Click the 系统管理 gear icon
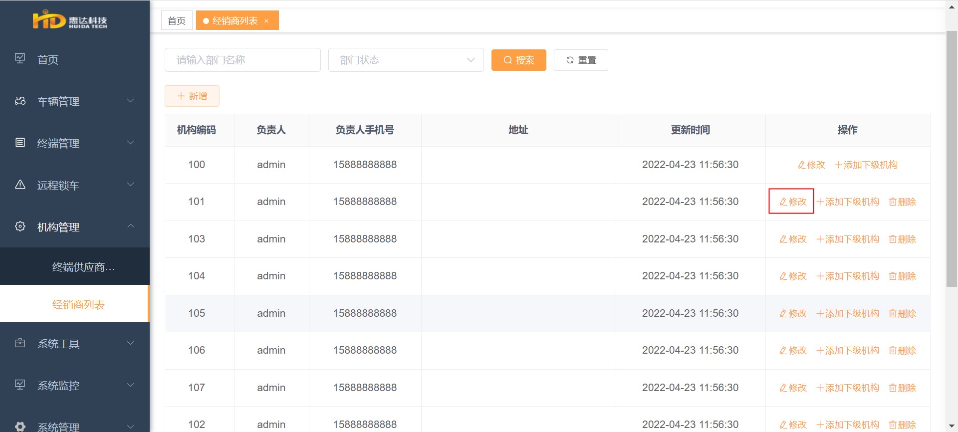Viewport: 958px width, 432px height. [20, 427]
